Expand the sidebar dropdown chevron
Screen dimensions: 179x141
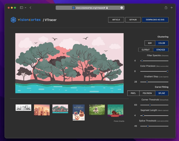(26, 8)
